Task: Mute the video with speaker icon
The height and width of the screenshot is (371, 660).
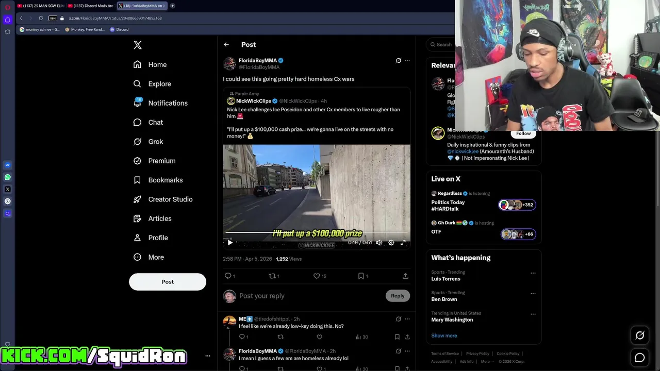Action: tap(379, 242)
